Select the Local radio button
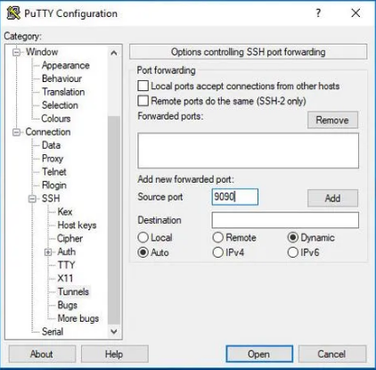 tap(143, 237)
